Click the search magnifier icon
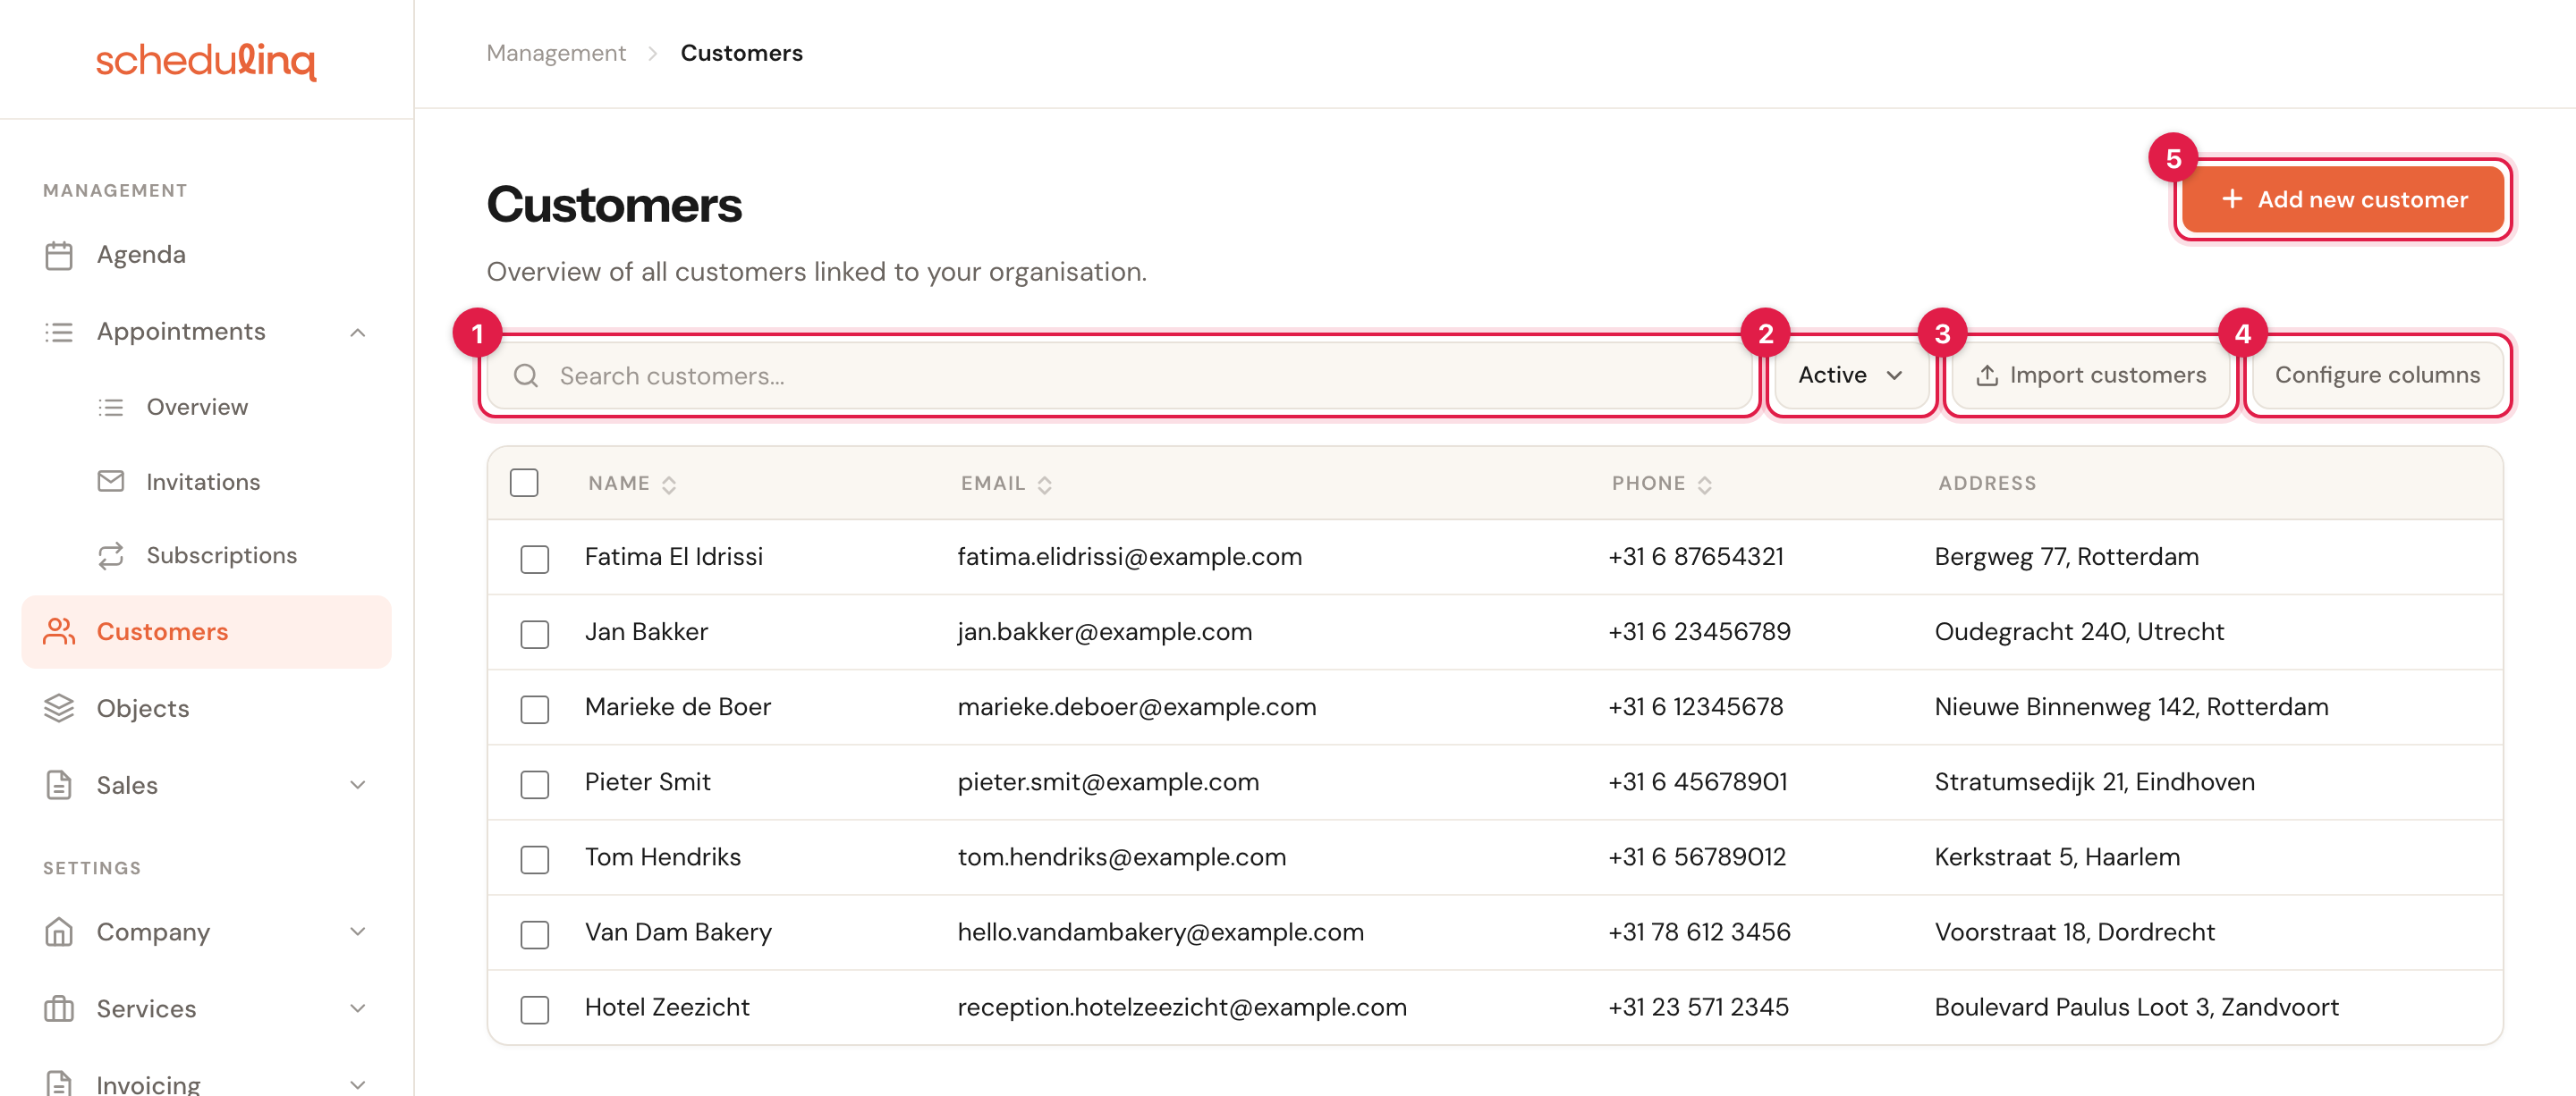This screenshot has height=1096, width=2576. tap(526, 375)
